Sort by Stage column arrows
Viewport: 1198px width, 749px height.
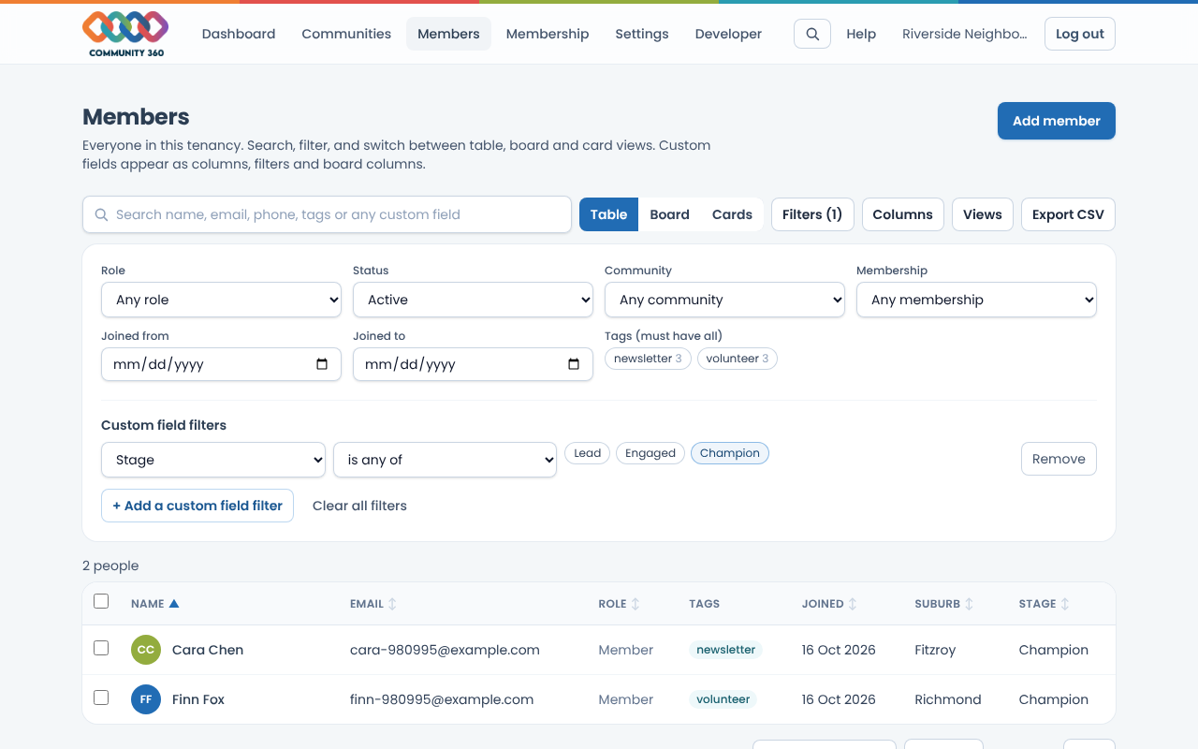1065,604
